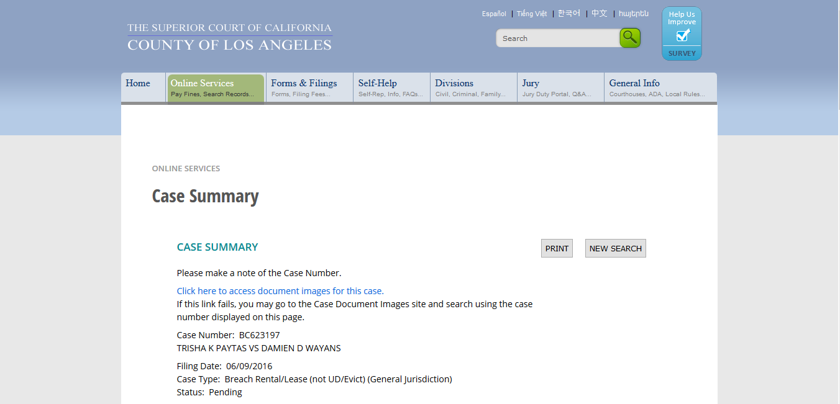Click the Superior Court of California logo

(229, 37)
